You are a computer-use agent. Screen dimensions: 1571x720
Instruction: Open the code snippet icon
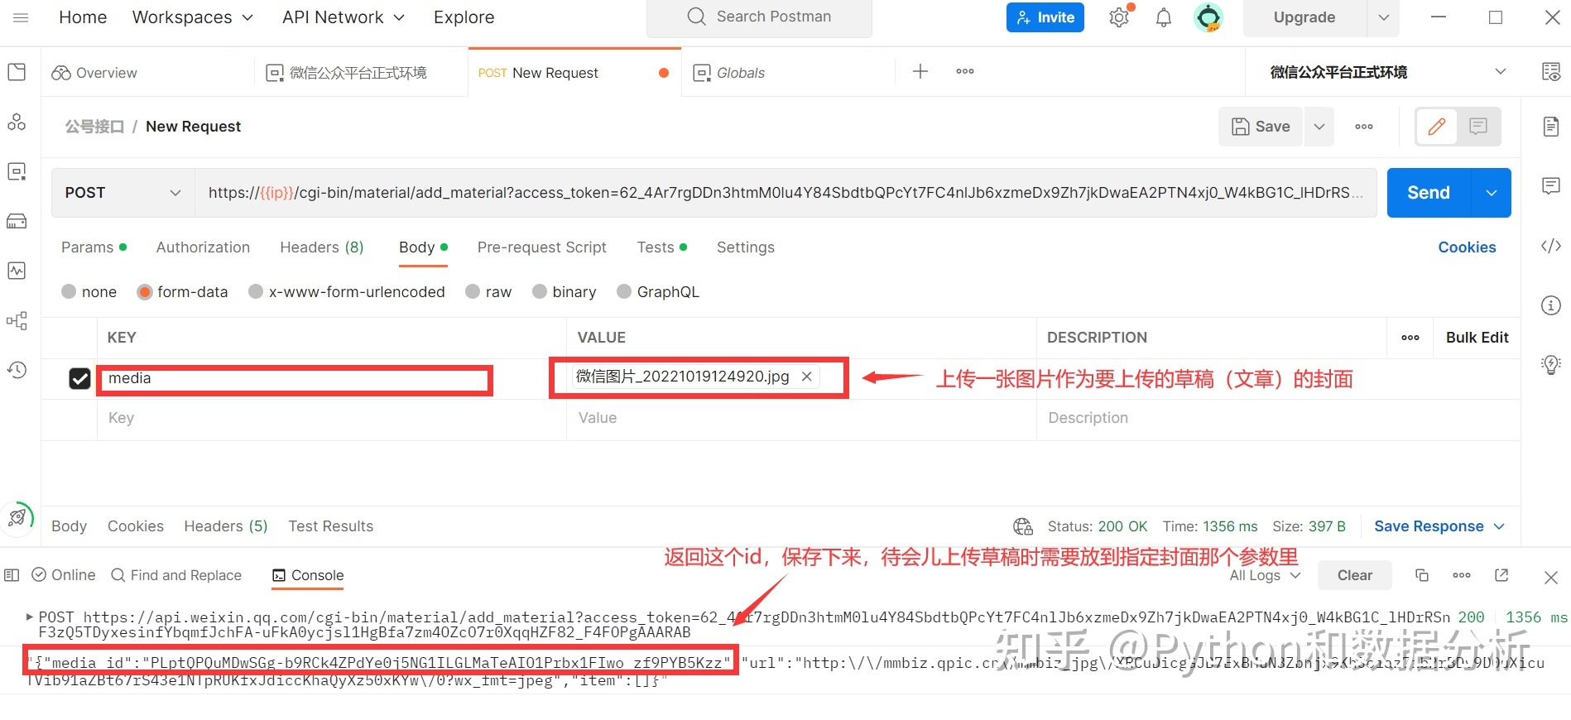1551,246
